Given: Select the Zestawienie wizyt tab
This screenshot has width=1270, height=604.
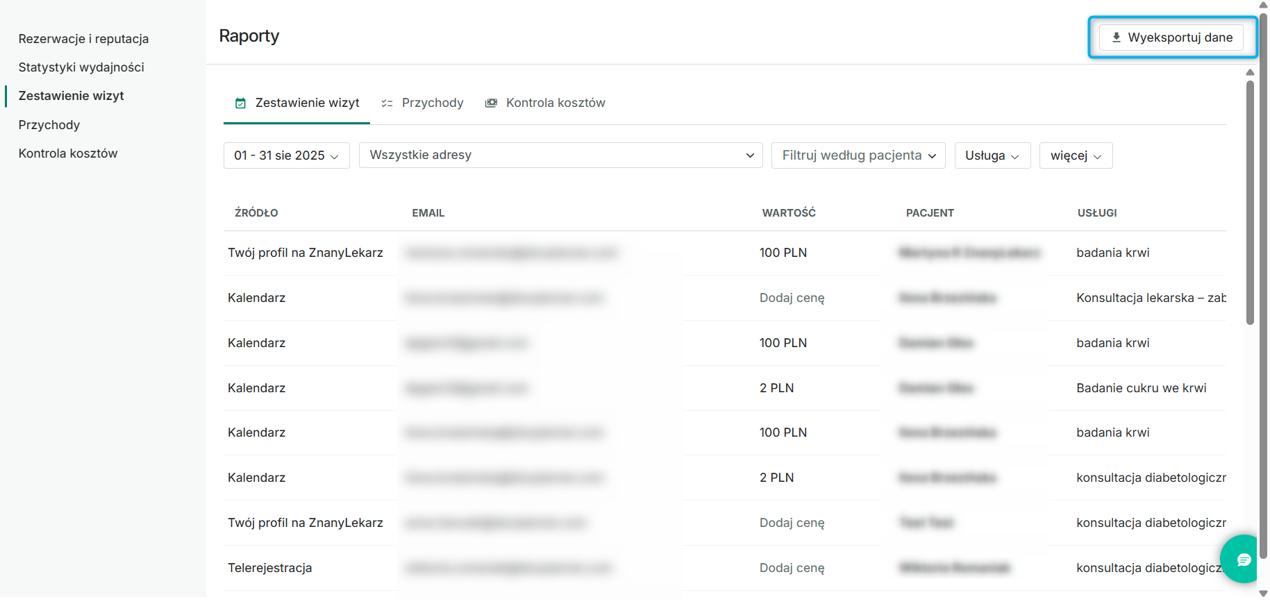Looking at the screenshot, I should coord(297,103).
